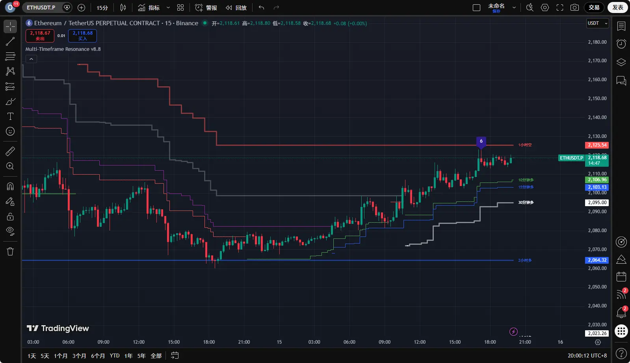630x363 pixels.
Task: Select the ruler measure tool
Action: pyautogui.click(x=10, y=151)
